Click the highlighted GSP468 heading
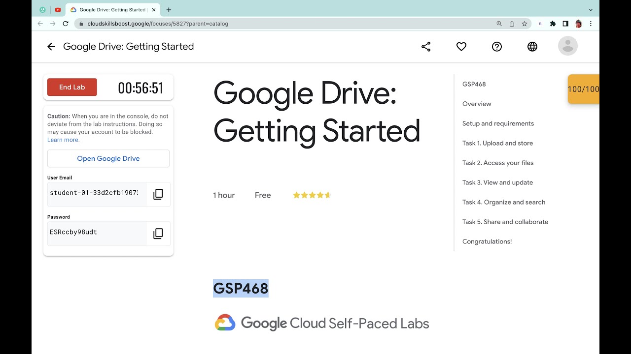Image resolution: width=631 pixels, height=354 pixels. 241,288
